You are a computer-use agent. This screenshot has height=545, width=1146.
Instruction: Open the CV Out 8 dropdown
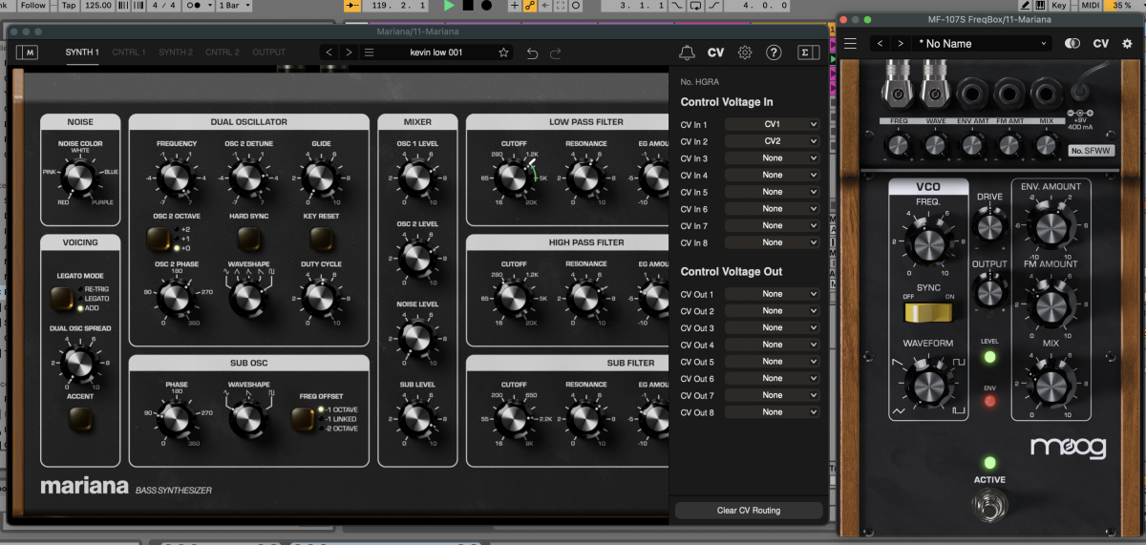pos(773,412)
